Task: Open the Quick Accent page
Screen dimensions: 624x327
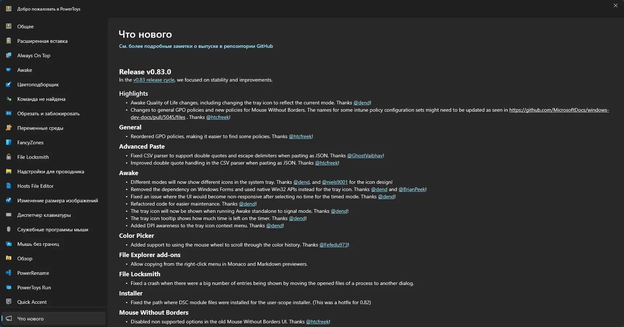Action: click(32, 302)
